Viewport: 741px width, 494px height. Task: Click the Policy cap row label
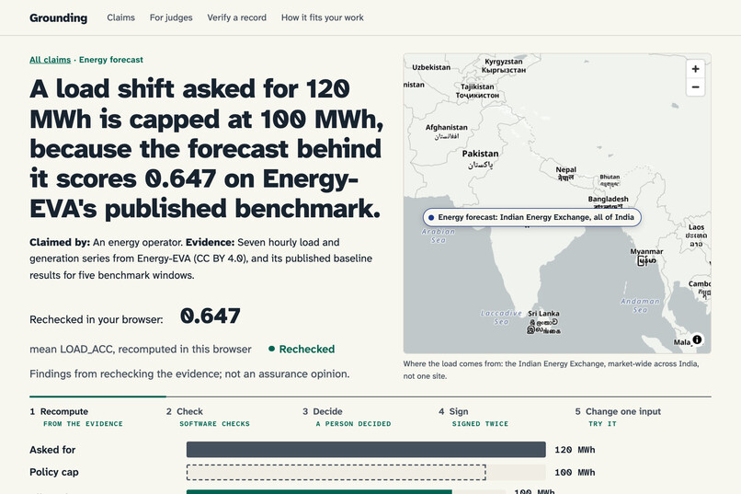(x=54, y=472)
